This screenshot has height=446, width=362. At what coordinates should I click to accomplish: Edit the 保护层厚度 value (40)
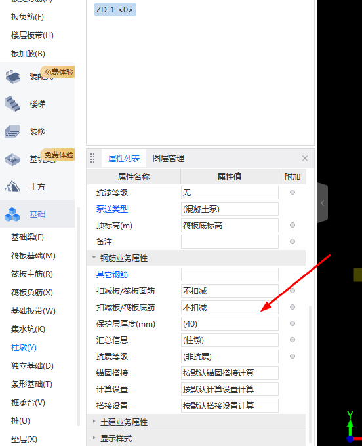tap(230, 324)
